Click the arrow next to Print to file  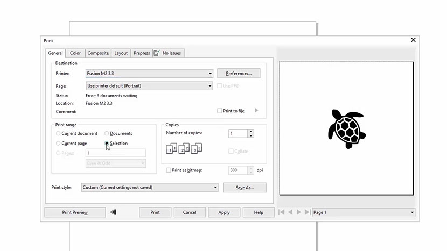click(x=256, y=111)
